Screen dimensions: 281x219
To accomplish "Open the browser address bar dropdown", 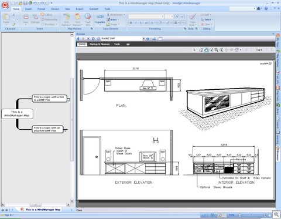I will (143, 39).
